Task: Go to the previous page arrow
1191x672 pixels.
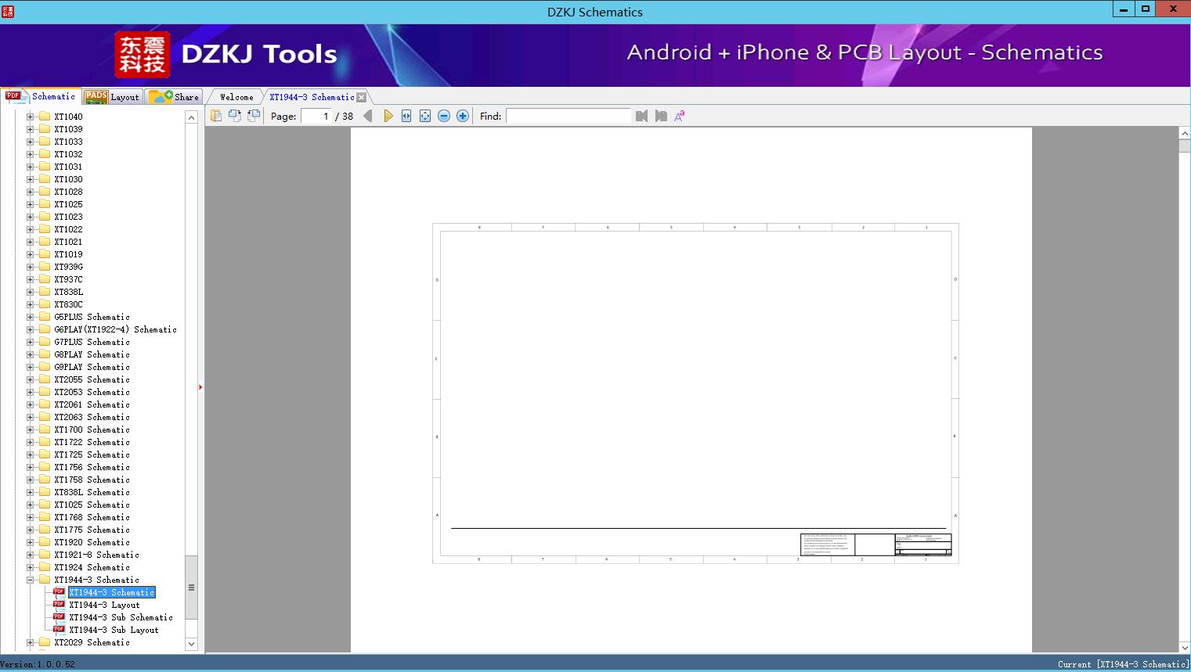Action: [368, 116]
